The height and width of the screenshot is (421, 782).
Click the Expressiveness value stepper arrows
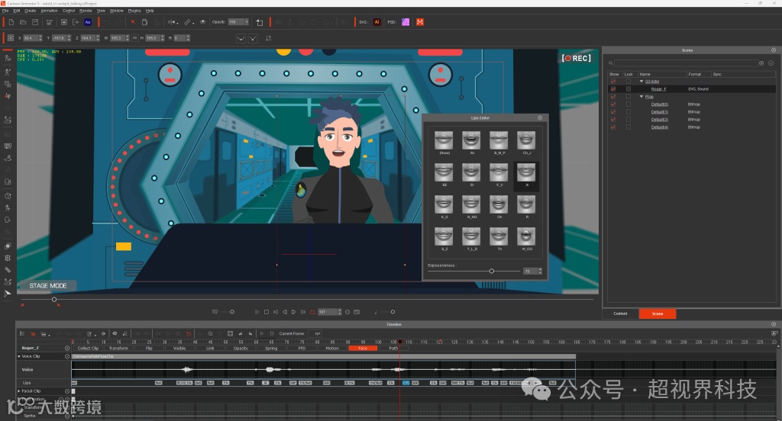coord(540,271)
